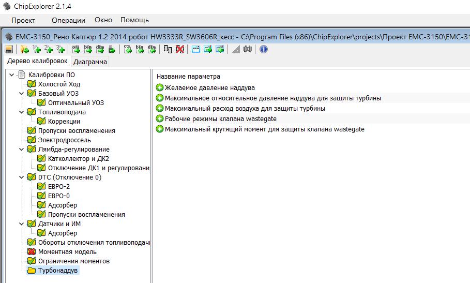Image resolution: width=470 pixels, height=283 pixels.
Task: Toggle the Электродроссель checkbox icon
Action: [32, 140]
